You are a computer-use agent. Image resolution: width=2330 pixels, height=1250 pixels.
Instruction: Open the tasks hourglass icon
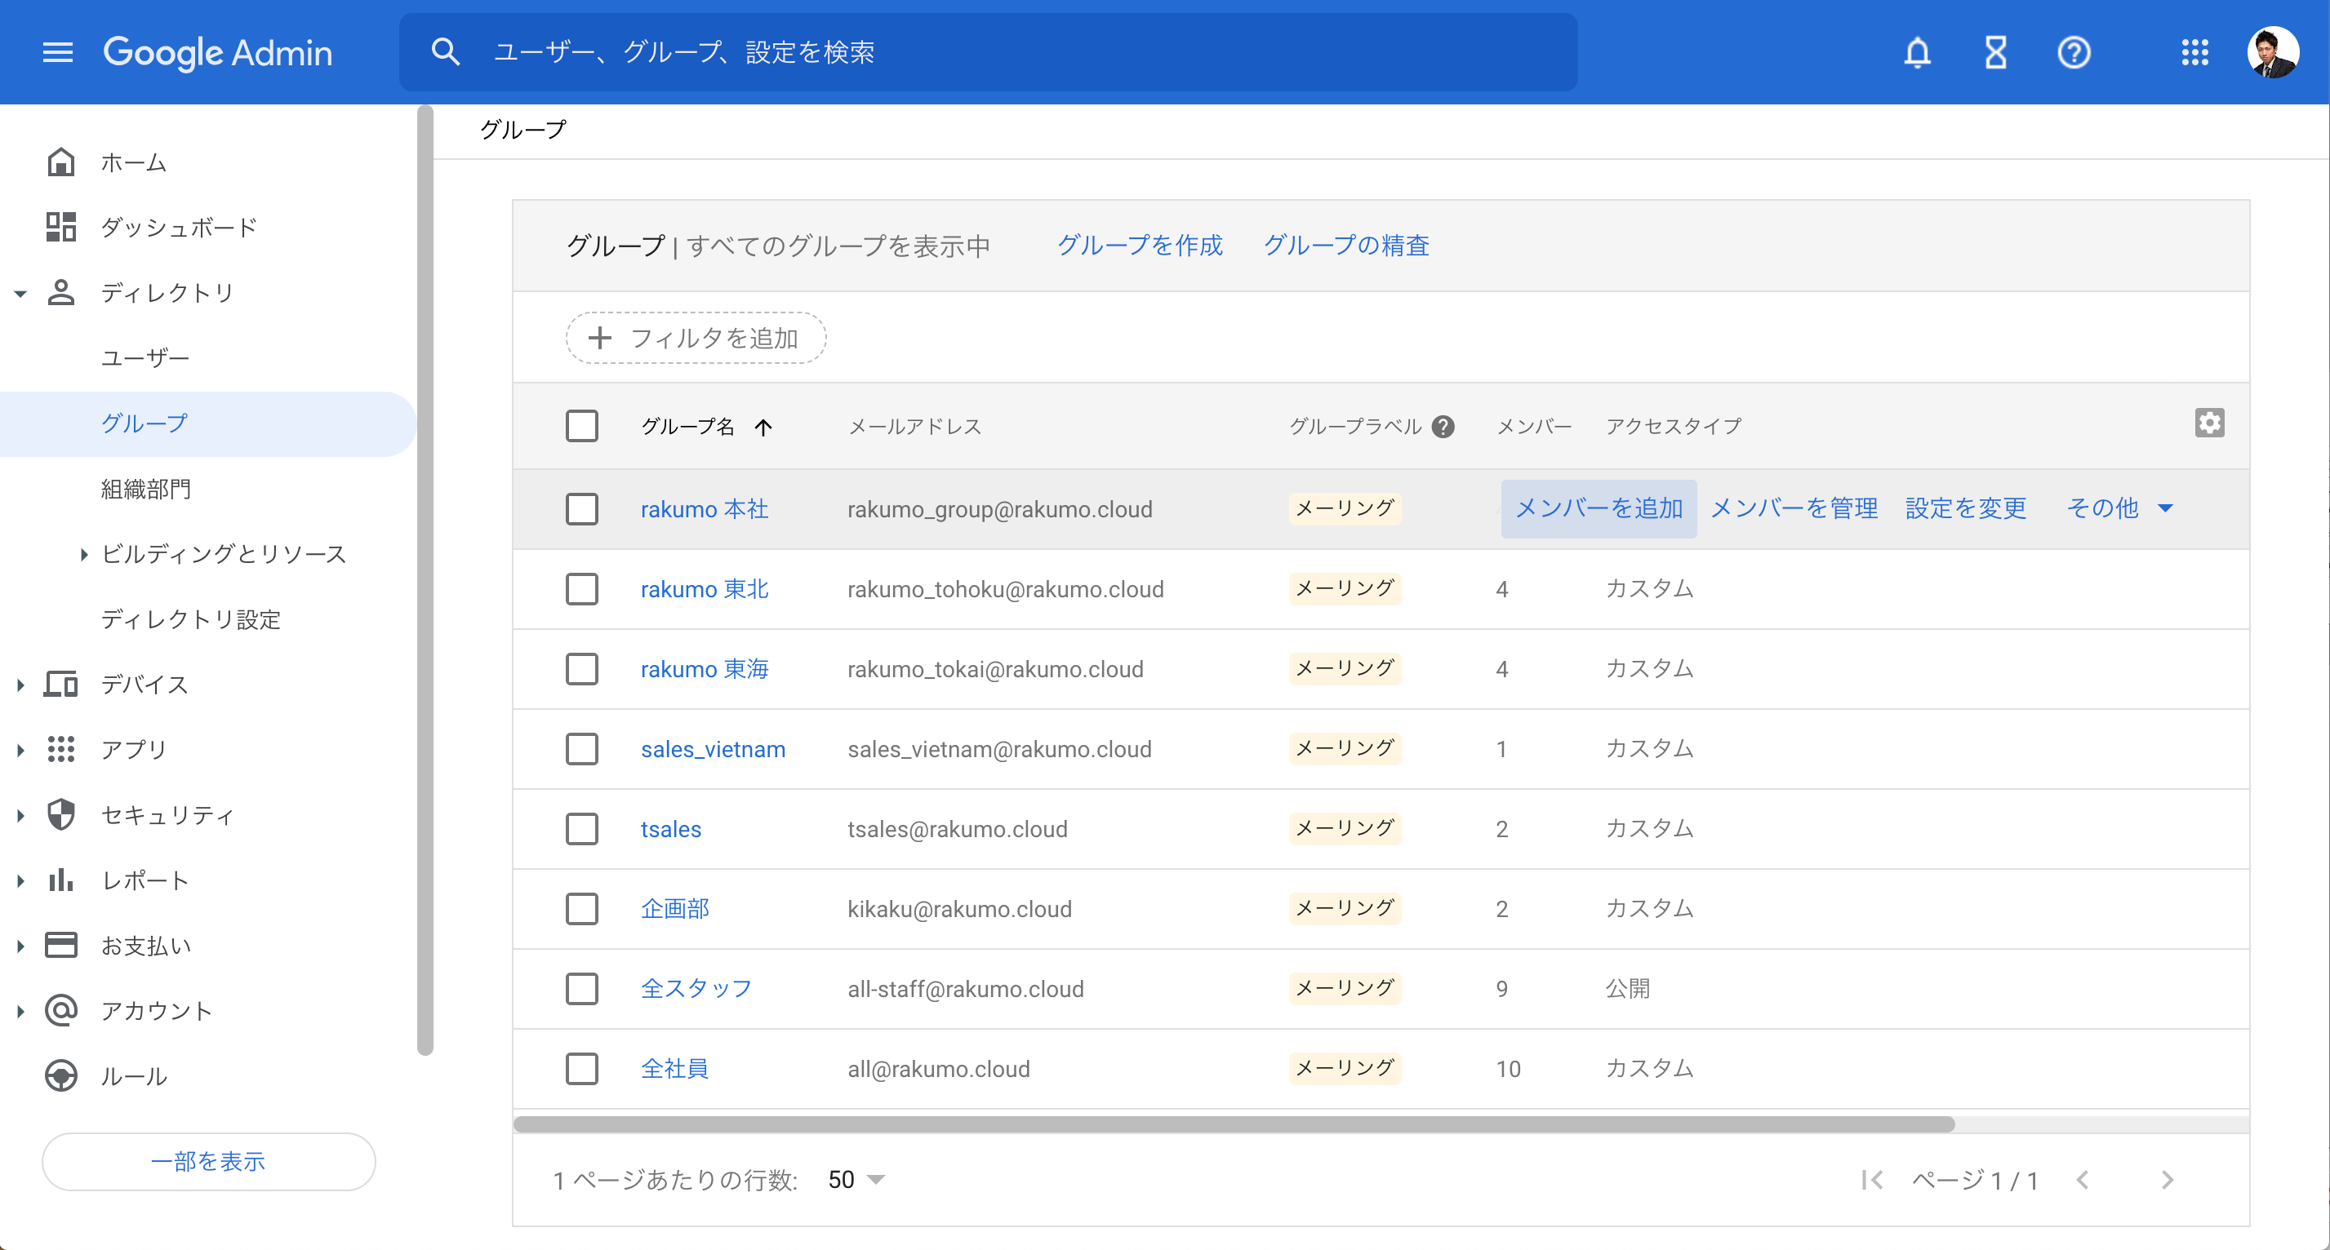click(x=1995, y=52)
